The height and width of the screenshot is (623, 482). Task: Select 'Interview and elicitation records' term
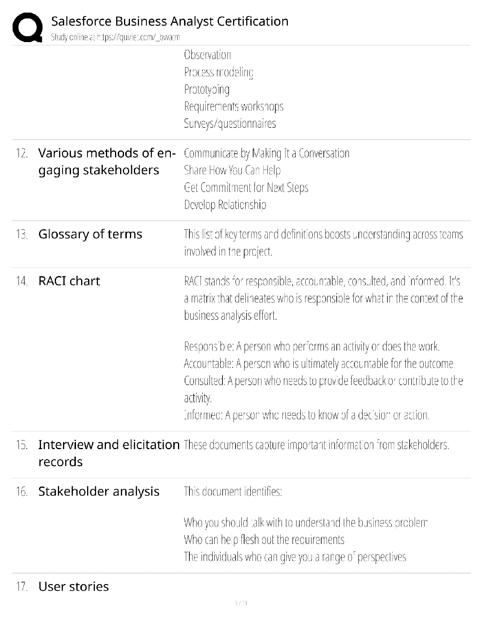(x=109, y=453)
